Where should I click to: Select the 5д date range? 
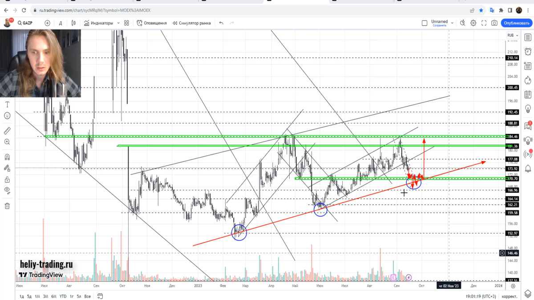point(29,296)
